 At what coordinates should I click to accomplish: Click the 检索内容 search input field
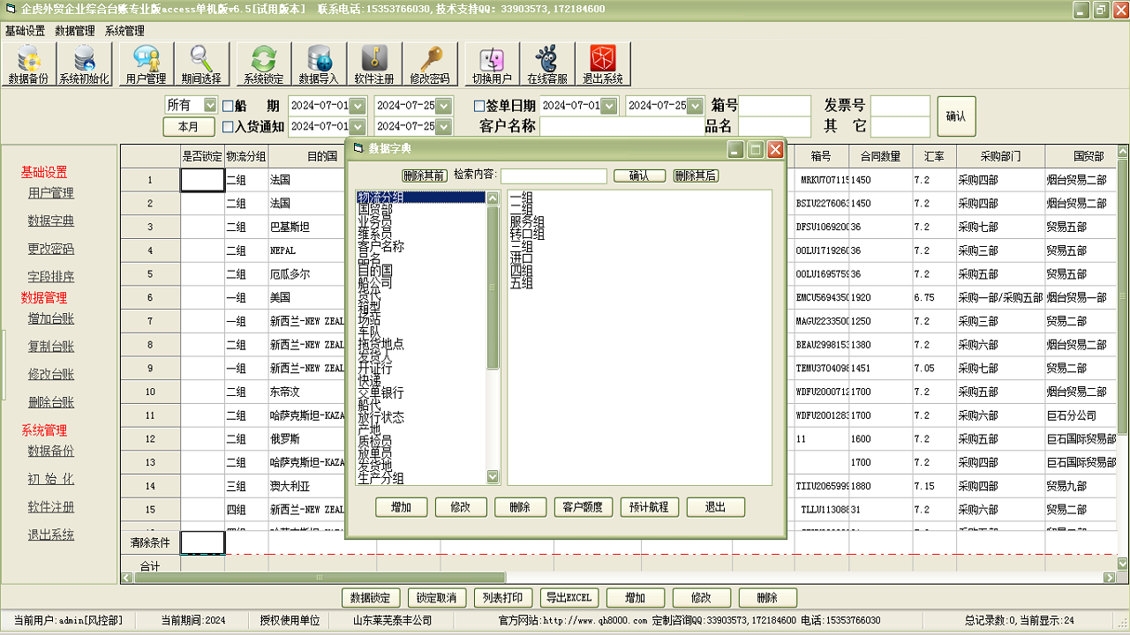pos(554,176)
